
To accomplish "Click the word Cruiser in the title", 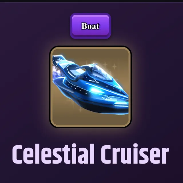I will [135, 154].
